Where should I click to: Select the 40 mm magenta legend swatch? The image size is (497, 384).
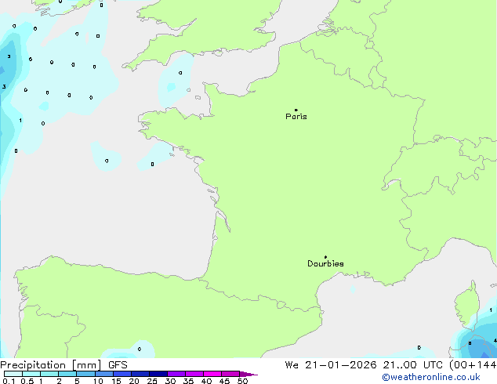pos(212,374)
